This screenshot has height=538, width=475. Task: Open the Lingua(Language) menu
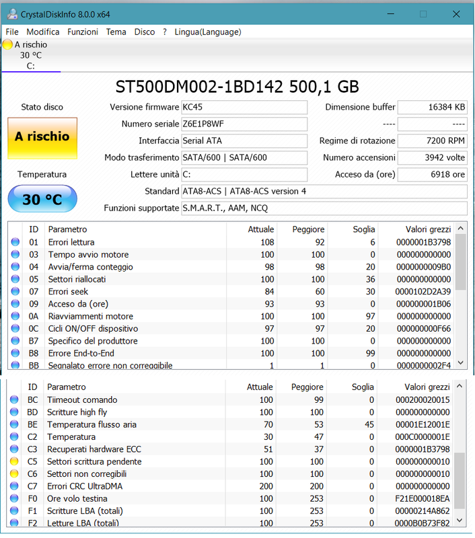(x=208, y=32)
